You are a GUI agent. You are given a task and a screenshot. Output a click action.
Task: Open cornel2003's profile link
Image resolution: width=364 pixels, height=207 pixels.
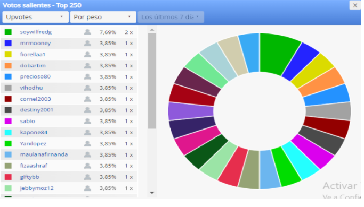coord(36,99)
